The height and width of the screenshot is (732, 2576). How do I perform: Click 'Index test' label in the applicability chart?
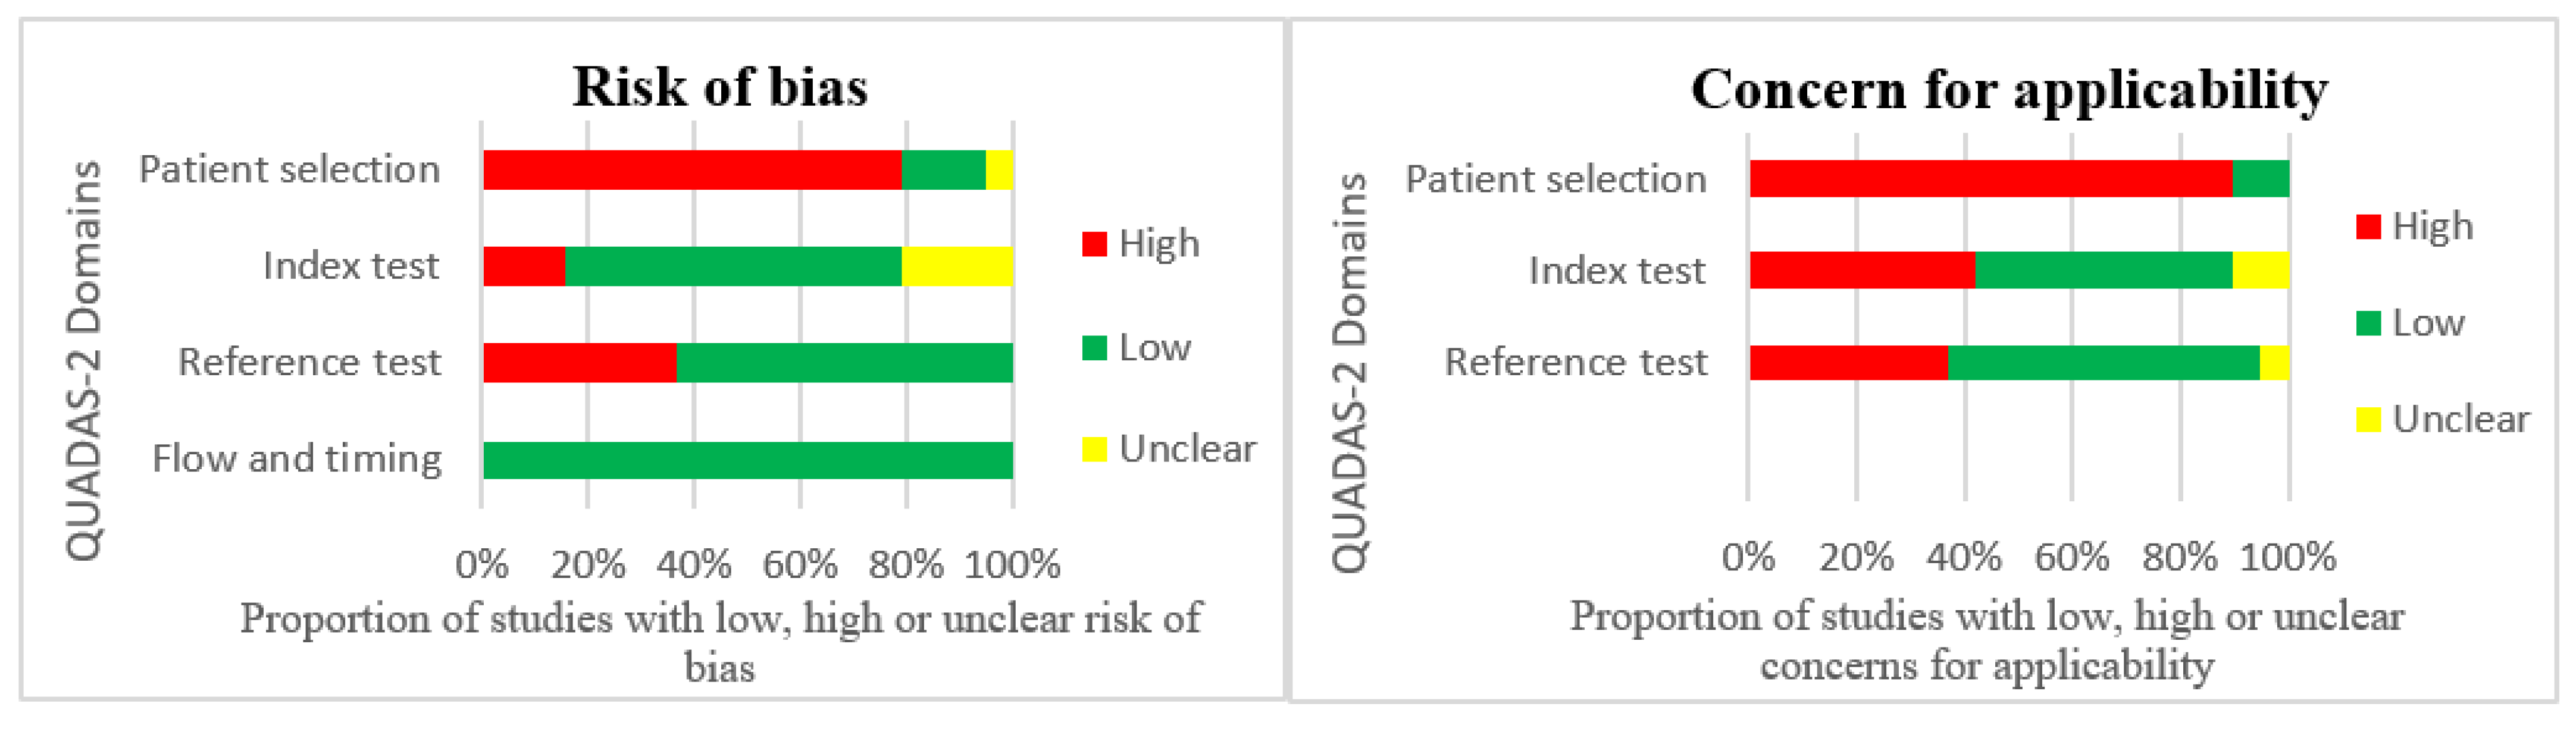(x=1616, y=271)
